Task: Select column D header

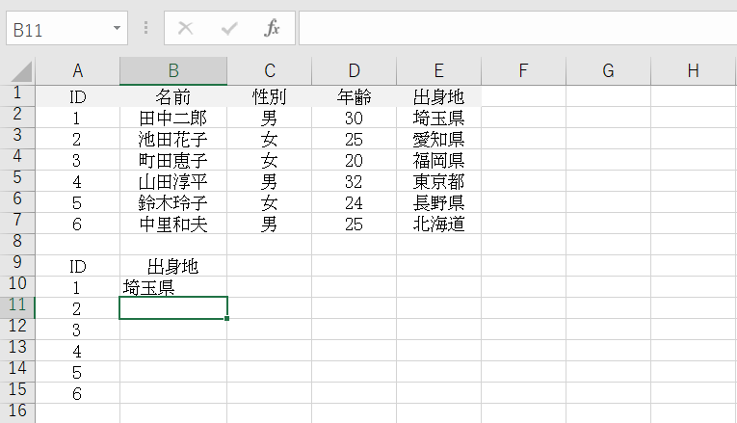Action: coord(354,71)
